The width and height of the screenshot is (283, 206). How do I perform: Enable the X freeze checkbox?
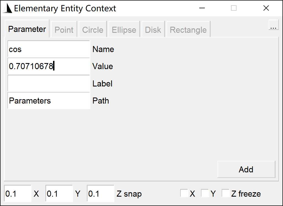tap(184, 193)
